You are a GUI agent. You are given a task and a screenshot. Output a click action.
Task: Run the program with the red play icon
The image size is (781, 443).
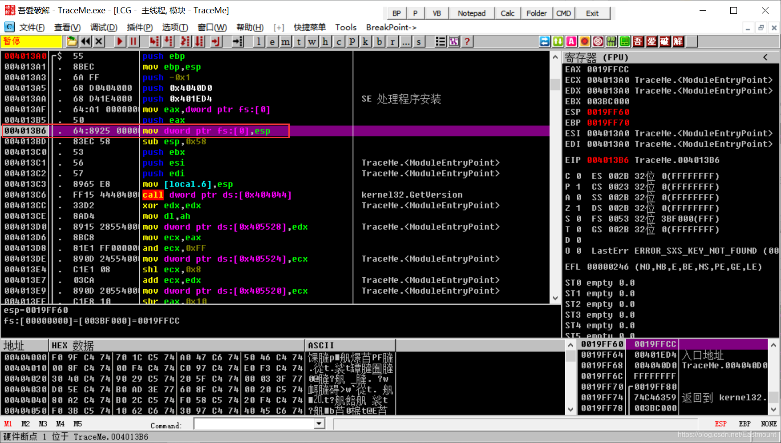(x=120, y=42)
